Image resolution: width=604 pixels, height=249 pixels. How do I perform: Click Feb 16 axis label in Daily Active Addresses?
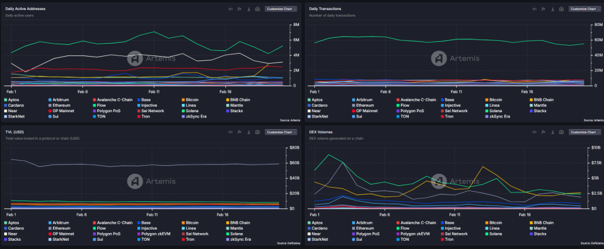tap(225, 92)
